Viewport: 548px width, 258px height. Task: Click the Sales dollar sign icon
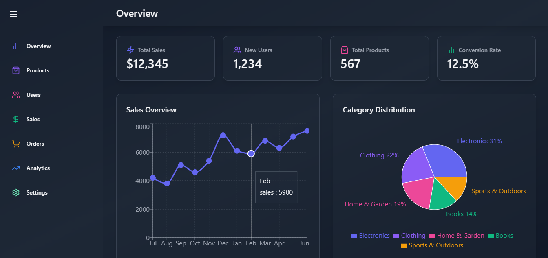coord(16,119)
